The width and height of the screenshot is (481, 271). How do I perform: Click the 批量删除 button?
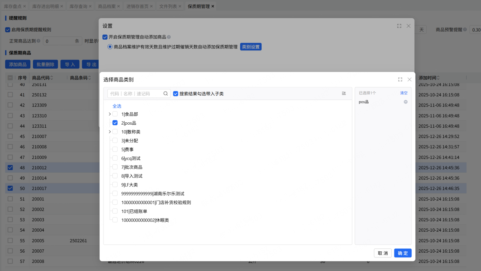coord(46,64)
